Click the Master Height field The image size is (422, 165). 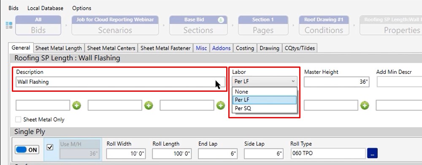coord(337,82)
